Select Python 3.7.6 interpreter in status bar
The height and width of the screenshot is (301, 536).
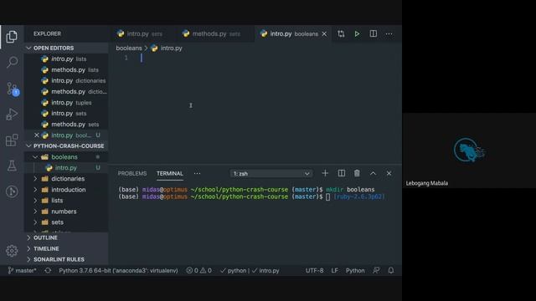click(x=118, y=271)
